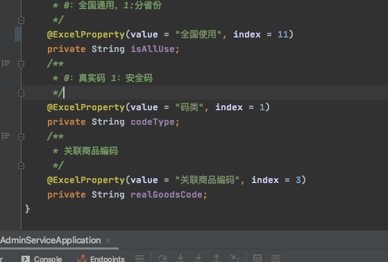The width and height of the screenshot is (388, 262).
Task: Click the Step Into arrow icon
Action: (180, 258)
